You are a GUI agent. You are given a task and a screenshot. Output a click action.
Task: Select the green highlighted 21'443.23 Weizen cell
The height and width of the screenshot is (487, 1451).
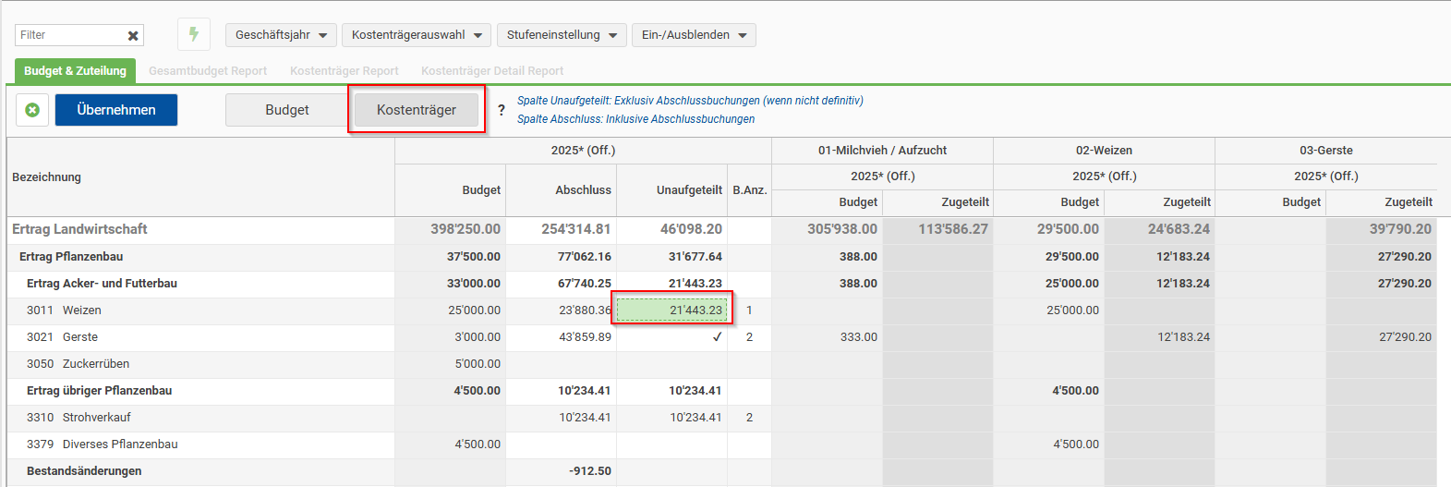tap(671, 310)
